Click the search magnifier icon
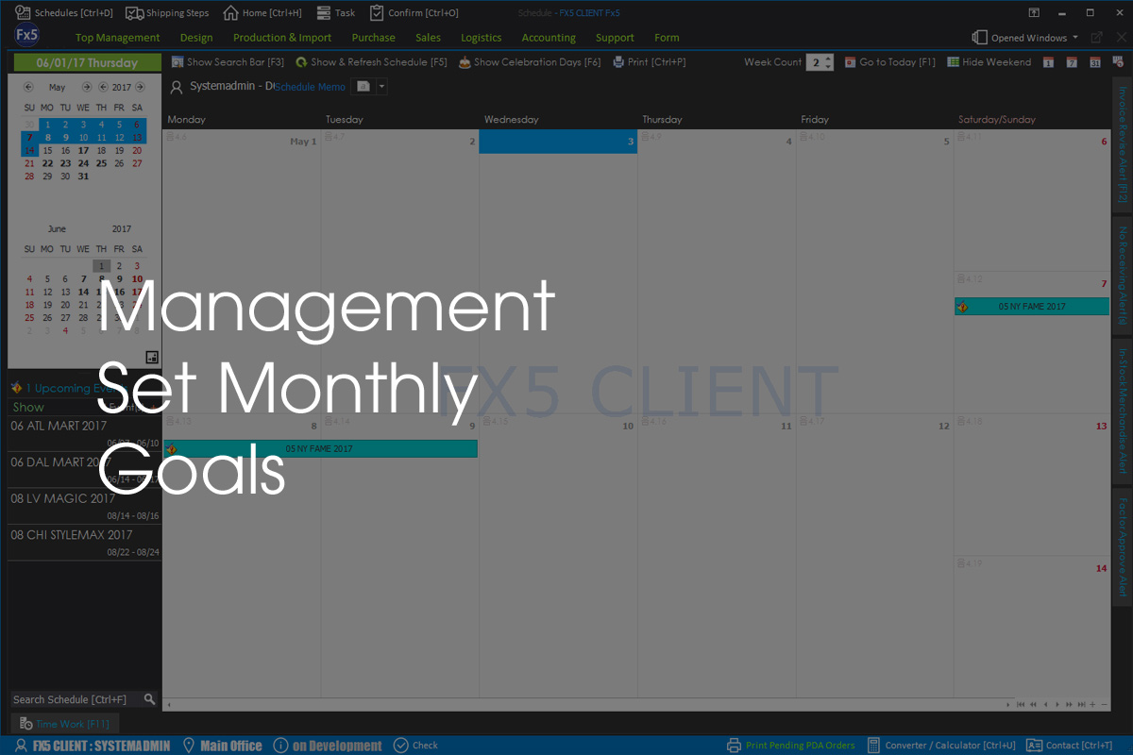The width and height of the screenshot is (1133, 755). coord(149,699)
